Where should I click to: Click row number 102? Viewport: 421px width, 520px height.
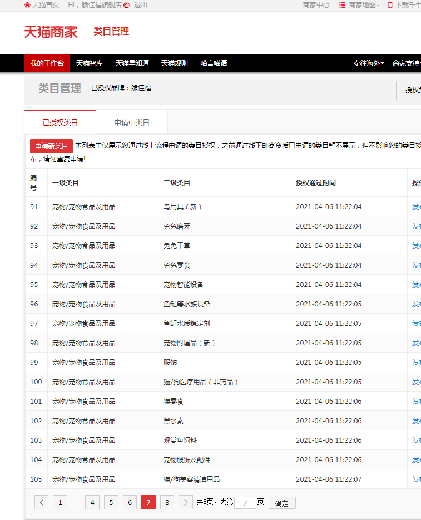pos(36,421)
